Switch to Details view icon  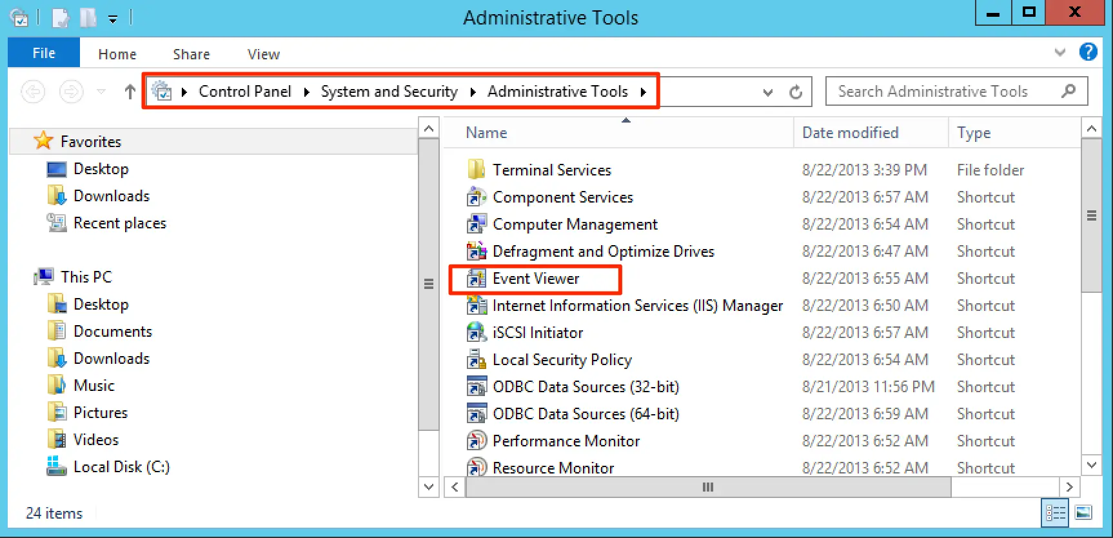pos(1055,513)
